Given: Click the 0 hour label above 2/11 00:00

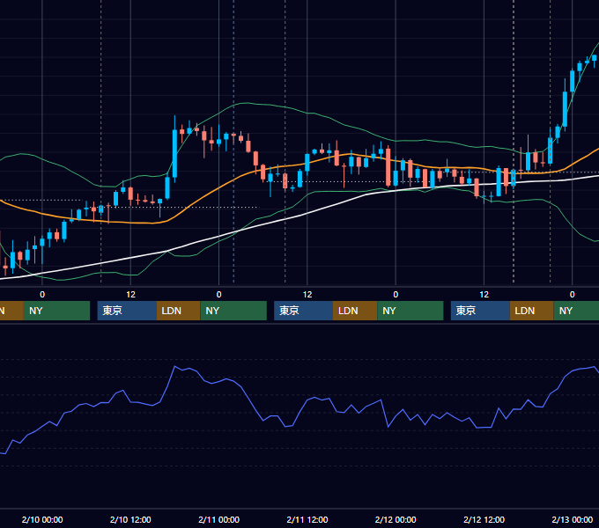Looking at the screenshot, I should tap(218, 295).
